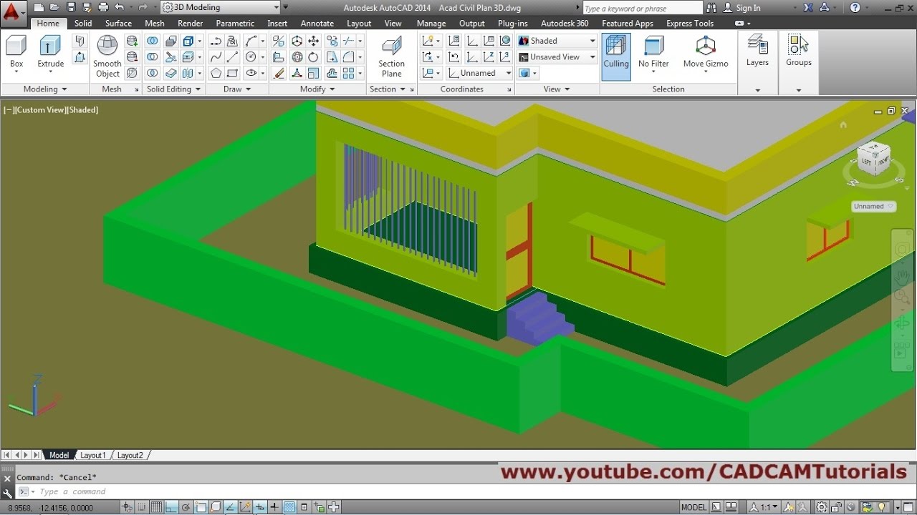Viewport: 917px width, 515px height.
Task: Open the Shaded visual style dropdown
Action: pyautogui.click(x=557, y=41)
